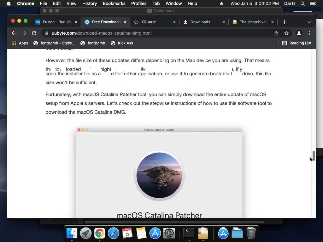The height and width of the screenshot is (242, 323).
Task: Close the Free Download tab
Action: (x=125, y=22)
